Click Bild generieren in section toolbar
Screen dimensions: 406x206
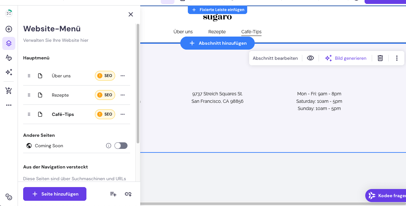pyautogui.click(x=346, y=58)
